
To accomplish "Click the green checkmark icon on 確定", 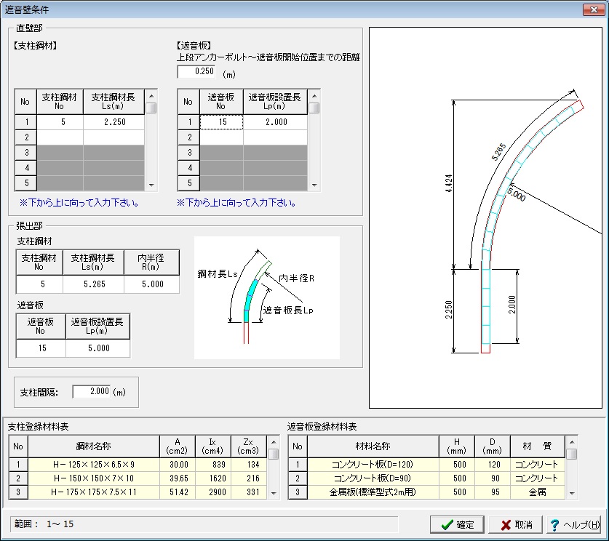I will [x=447, y=525].
